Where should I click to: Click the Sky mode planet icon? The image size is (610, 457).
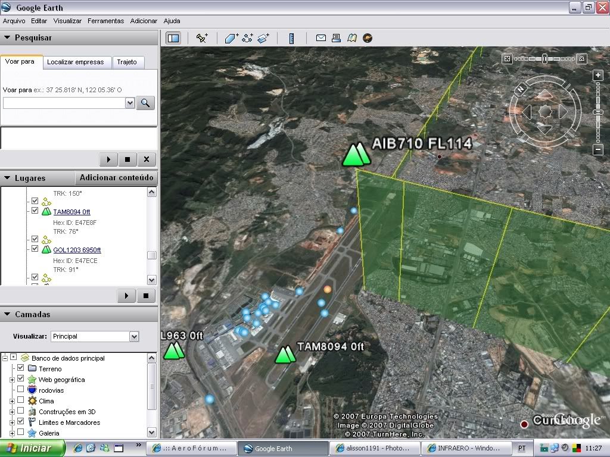368,37
